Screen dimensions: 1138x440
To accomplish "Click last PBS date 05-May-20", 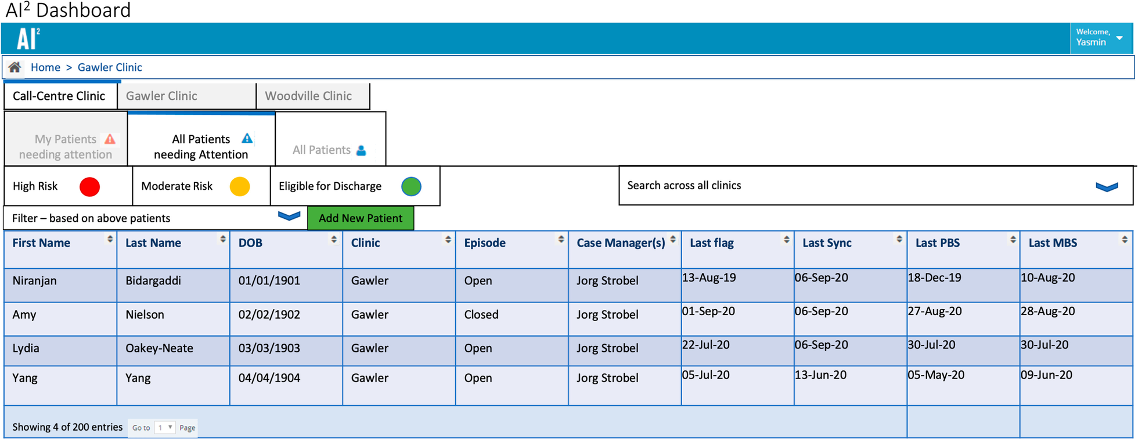I will click(936, 375).
